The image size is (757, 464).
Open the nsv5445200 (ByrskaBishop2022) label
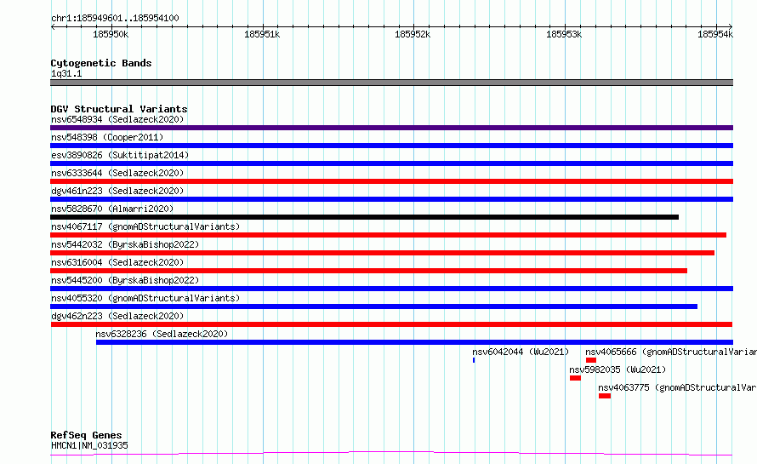[125, 280]
